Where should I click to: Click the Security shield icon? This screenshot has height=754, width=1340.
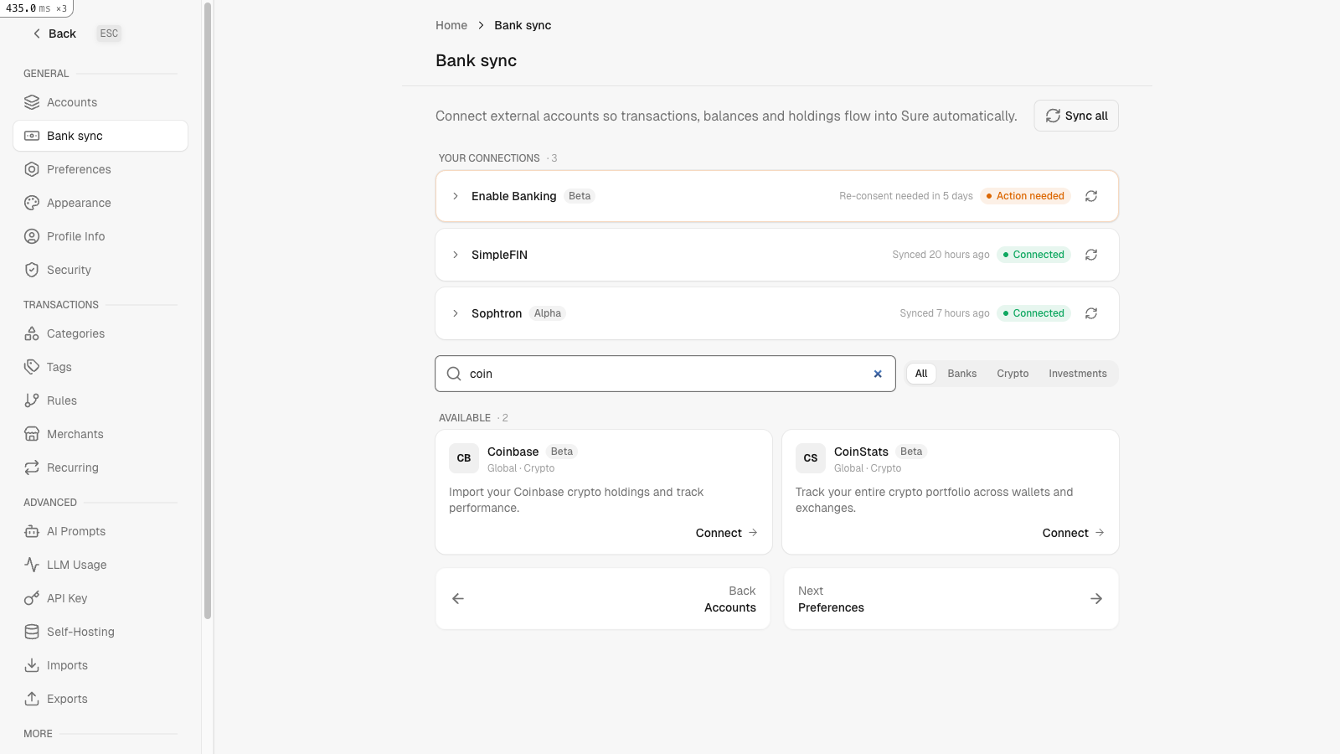32,270
